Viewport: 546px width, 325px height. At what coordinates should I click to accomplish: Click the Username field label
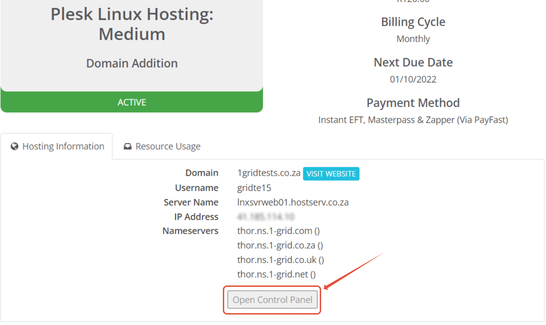[197, 188]
